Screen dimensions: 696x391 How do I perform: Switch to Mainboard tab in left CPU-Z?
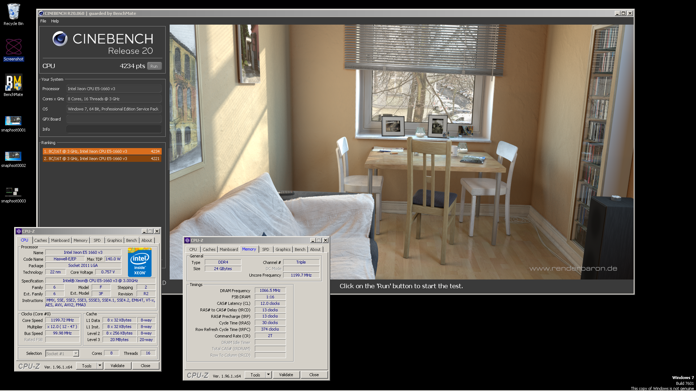tap(60, 240)
